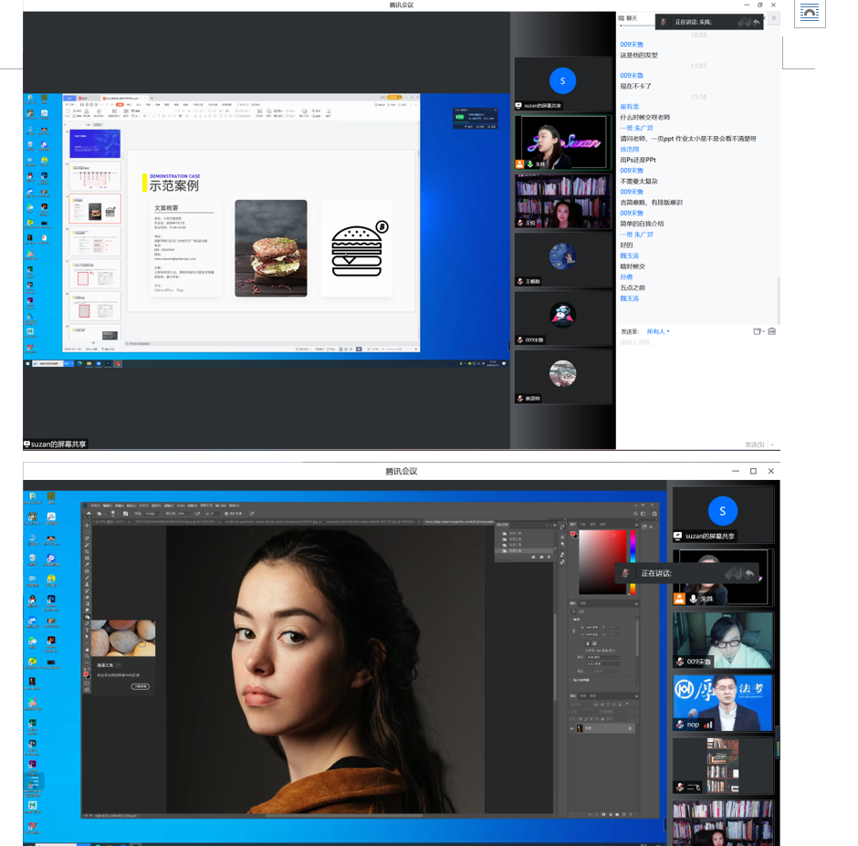Click the burger line icon on the slide
Viewport: 858px width, 846px height.
point(357,248)
